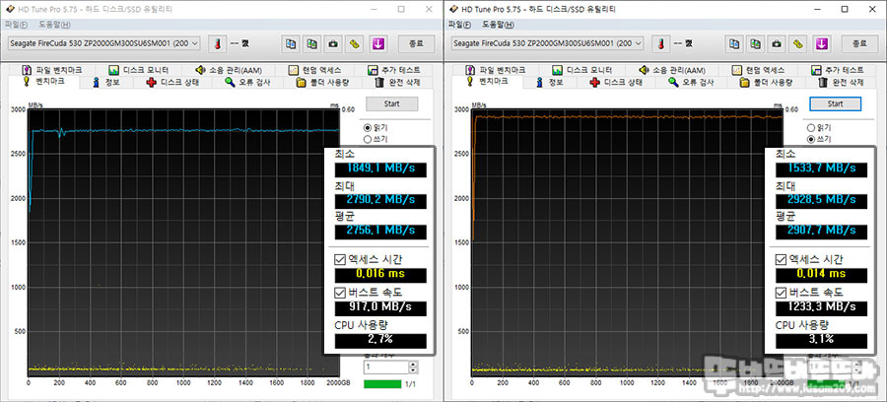This screenshot has width=887, height=402.
Task: Select 벤치마크 tab in right window
Action: 486,82
